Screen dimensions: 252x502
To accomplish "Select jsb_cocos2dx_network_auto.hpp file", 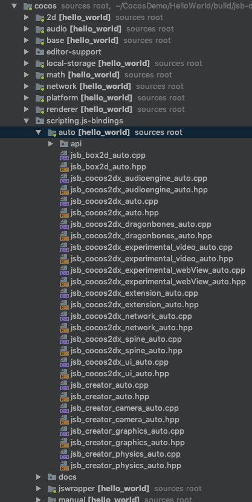I will pyautogui.click(x=131, y=328).
